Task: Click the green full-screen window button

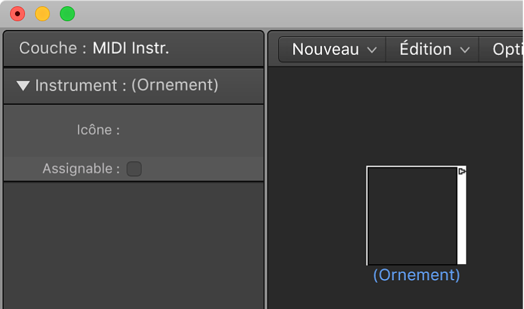Action: click(x=67, y=14)
